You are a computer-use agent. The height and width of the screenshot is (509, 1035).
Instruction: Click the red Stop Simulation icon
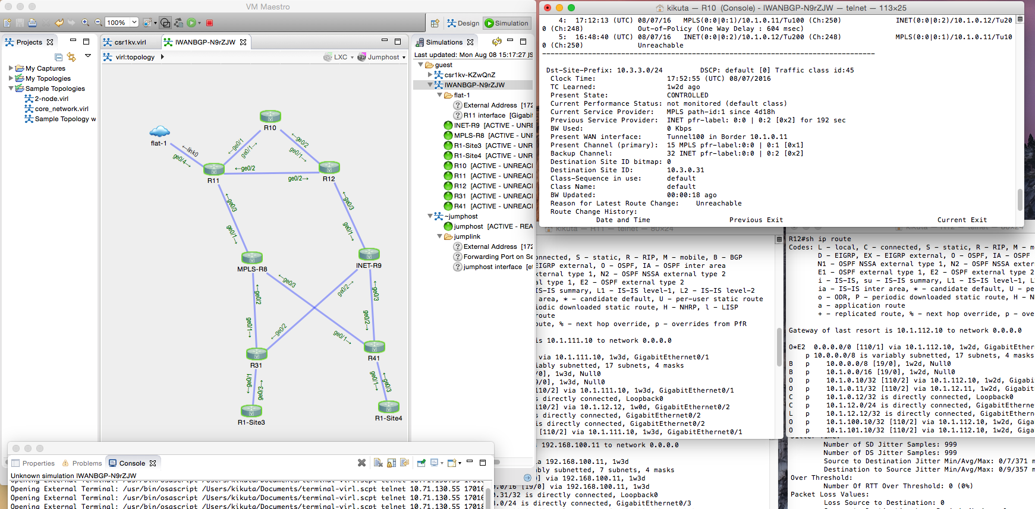point(209,23)
